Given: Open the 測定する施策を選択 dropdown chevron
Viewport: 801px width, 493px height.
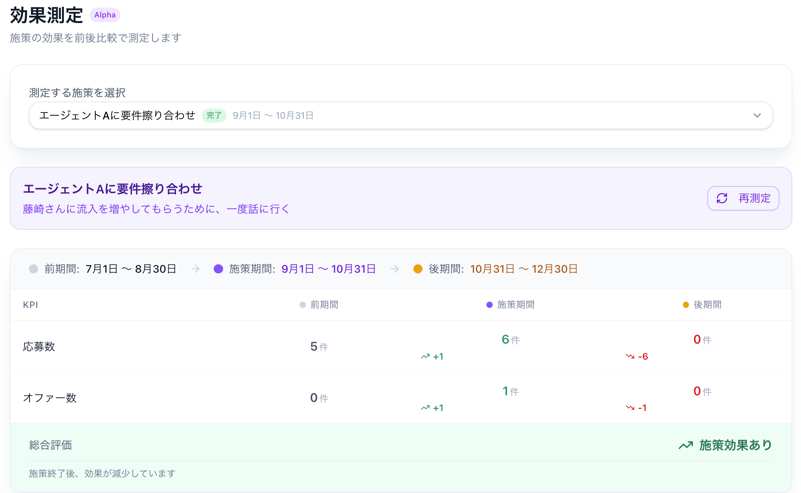Looking at the screenshot, I should (x=757, y=116).
